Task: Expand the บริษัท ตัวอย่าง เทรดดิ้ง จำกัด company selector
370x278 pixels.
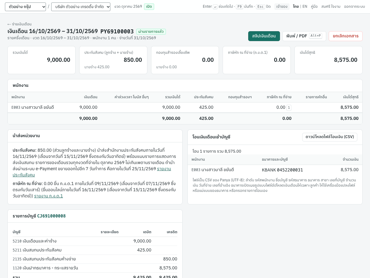Action: coord(81,7)
